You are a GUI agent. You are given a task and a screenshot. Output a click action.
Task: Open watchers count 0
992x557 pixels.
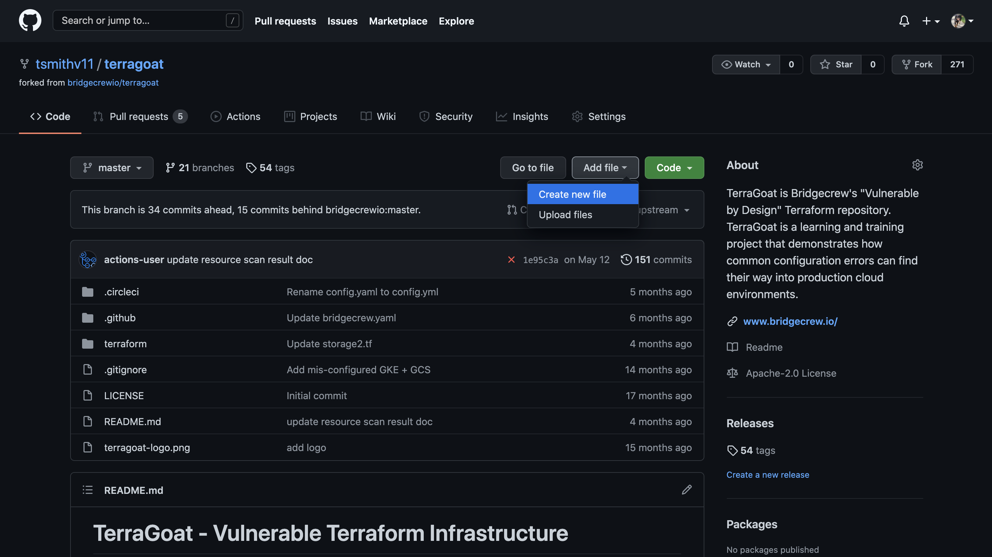tap(791, 64)
